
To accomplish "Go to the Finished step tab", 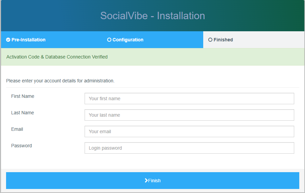I will click(254, 40).
